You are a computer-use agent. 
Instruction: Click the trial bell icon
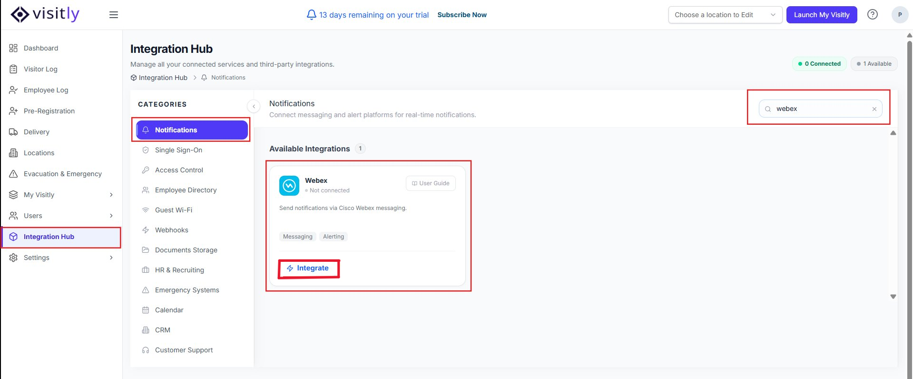tap(311, 15)
